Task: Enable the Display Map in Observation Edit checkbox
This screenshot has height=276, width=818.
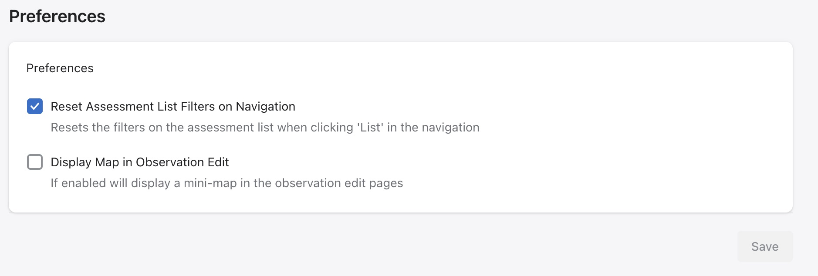Action: coord(35,162)
